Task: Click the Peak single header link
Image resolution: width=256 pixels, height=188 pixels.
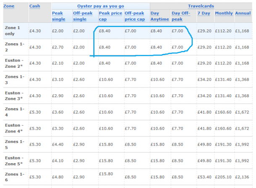Action: [x=58, y=16]
